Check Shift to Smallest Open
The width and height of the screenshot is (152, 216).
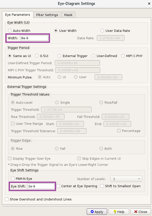102,186
